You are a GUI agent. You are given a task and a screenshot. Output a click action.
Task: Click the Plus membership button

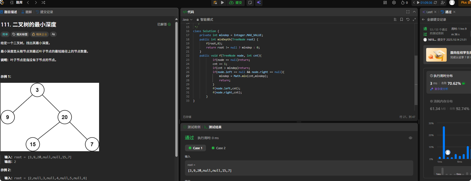point(465,3)
